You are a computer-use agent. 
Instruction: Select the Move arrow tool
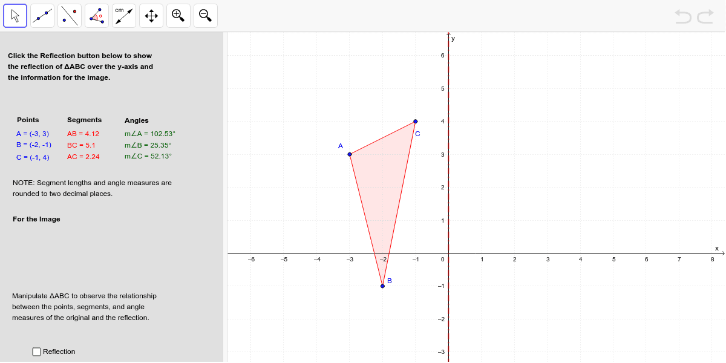[x=15, y=16]
